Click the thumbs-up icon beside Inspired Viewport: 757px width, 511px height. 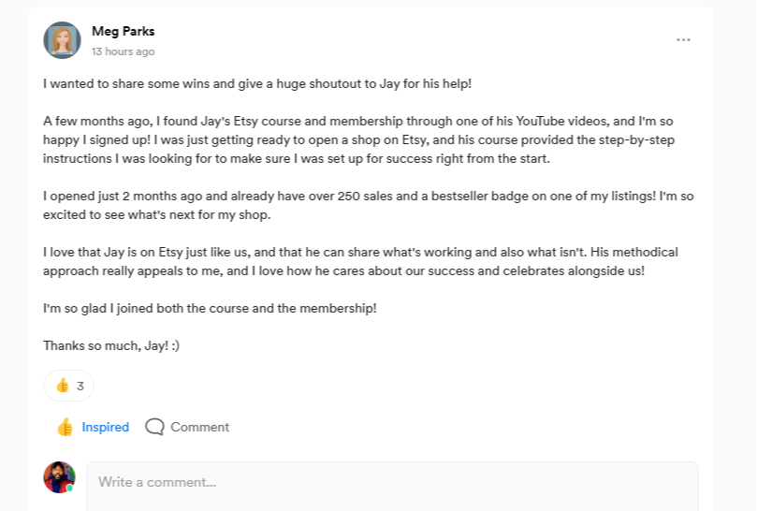tap(65, 427)
